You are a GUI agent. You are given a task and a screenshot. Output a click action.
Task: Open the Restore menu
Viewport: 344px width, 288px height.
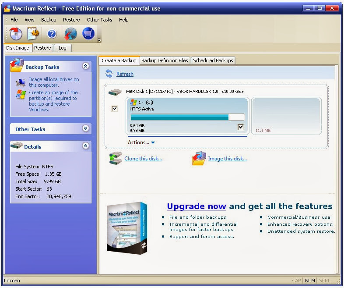click(71, 20)
